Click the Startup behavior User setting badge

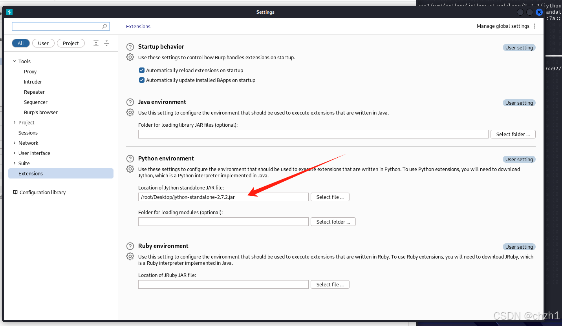pyautogui.click(x=519, y=47)
